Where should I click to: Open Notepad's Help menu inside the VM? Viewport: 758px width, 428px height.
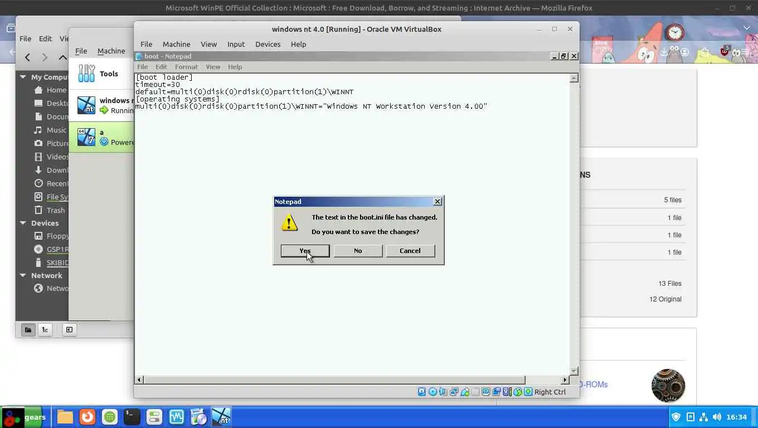pos(235,67)
